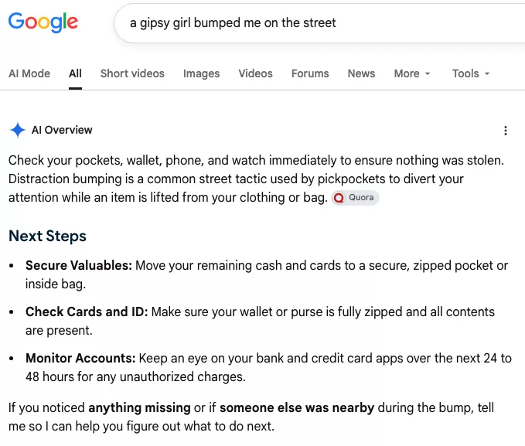Click the Next Steps heading

pos(47,236)
